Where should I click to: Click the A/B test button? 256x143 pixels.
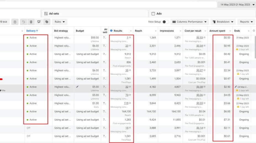click(4, 22)
